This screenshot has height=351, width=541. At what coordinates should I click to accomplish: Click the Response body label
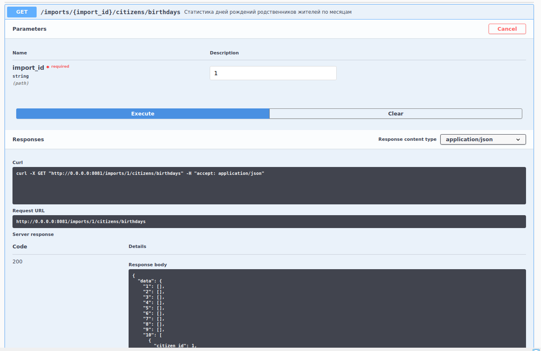point(148,265)
